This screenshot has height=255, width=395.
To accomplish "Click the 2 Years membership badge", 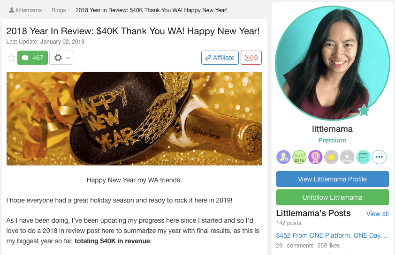I will pos(347,157).
